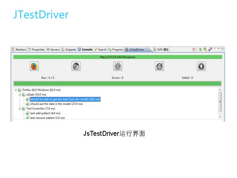Click the scrollbar down arrow in results

pos(220,117)
